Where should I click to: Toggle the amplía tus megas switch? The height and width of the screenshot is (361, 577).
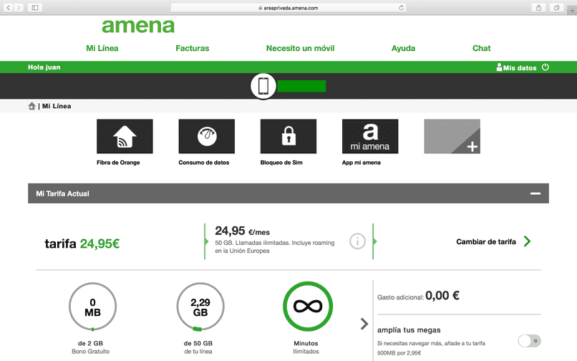pyautogui.click(x=529, y=341)
